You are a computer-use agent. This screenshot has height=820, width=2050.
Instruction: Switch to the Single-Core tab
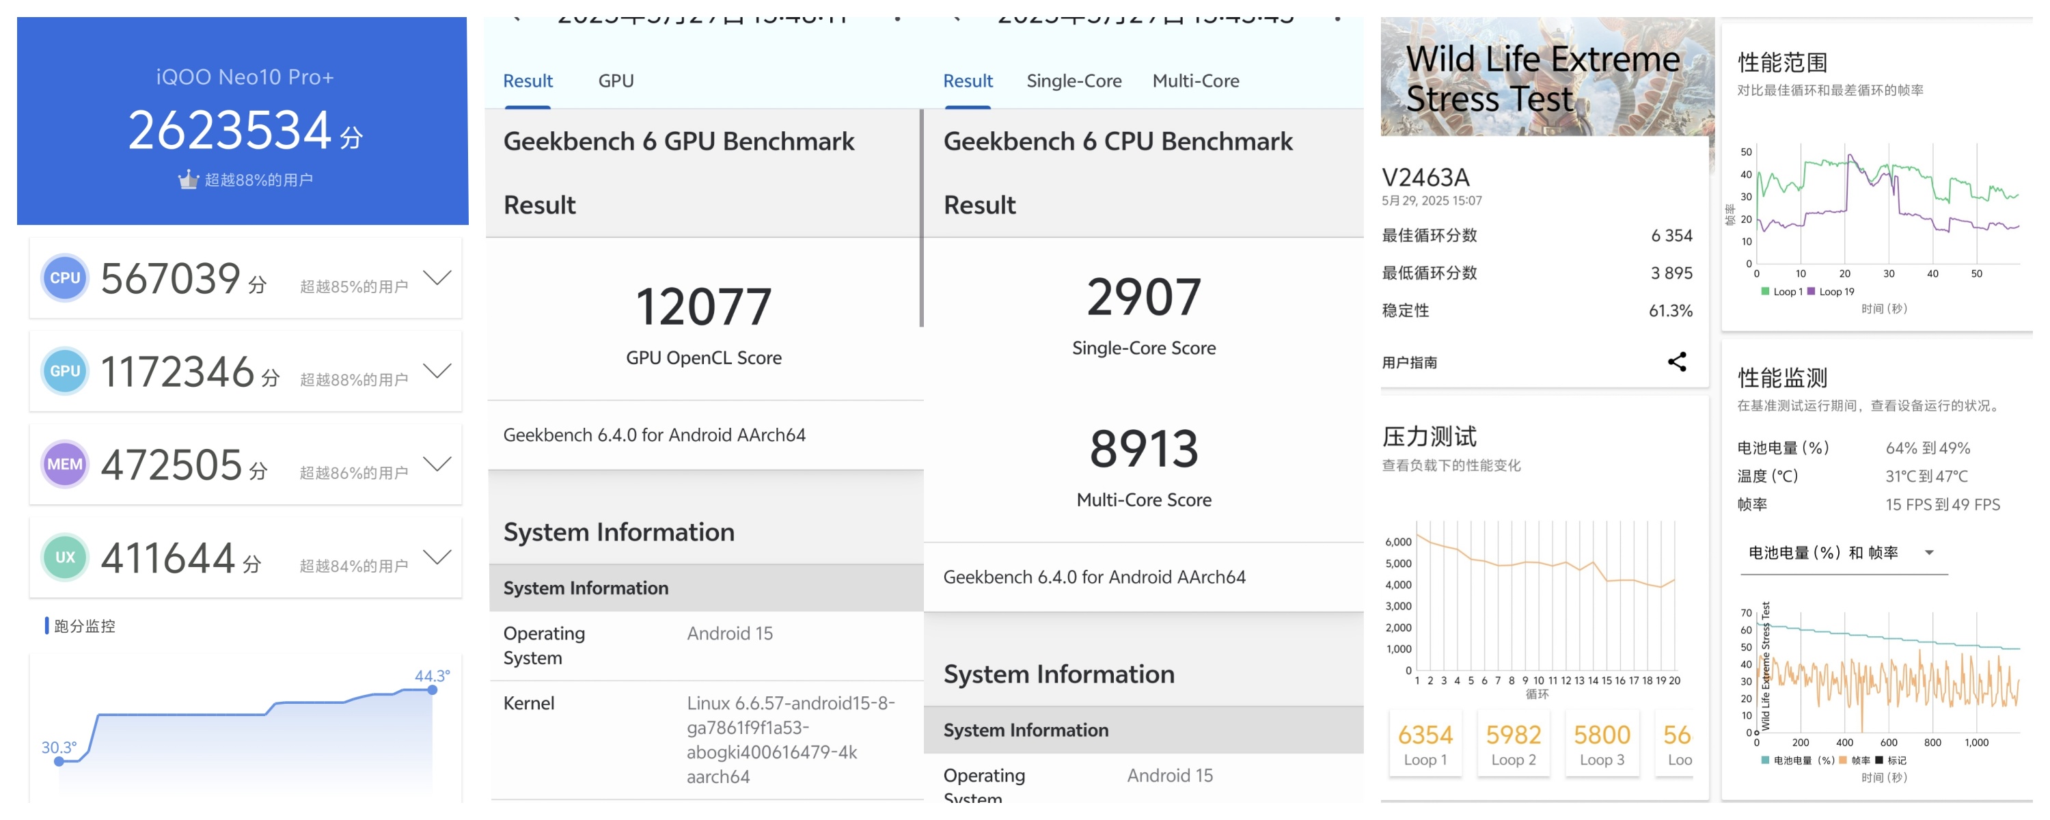(x=1074, y=81)
